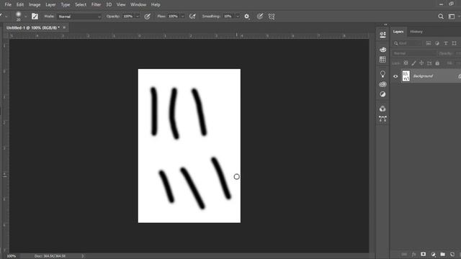Viewport: 461px width, 259px height.
Task: Lock artboard nesting icon
Action: click(429, 63)
